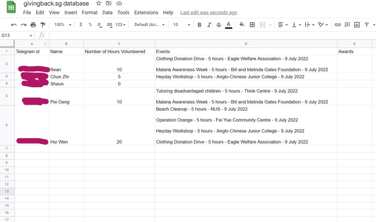The image size is (376, 222).
Task: Toggle Bold formatting
Action: coord(199,25)
